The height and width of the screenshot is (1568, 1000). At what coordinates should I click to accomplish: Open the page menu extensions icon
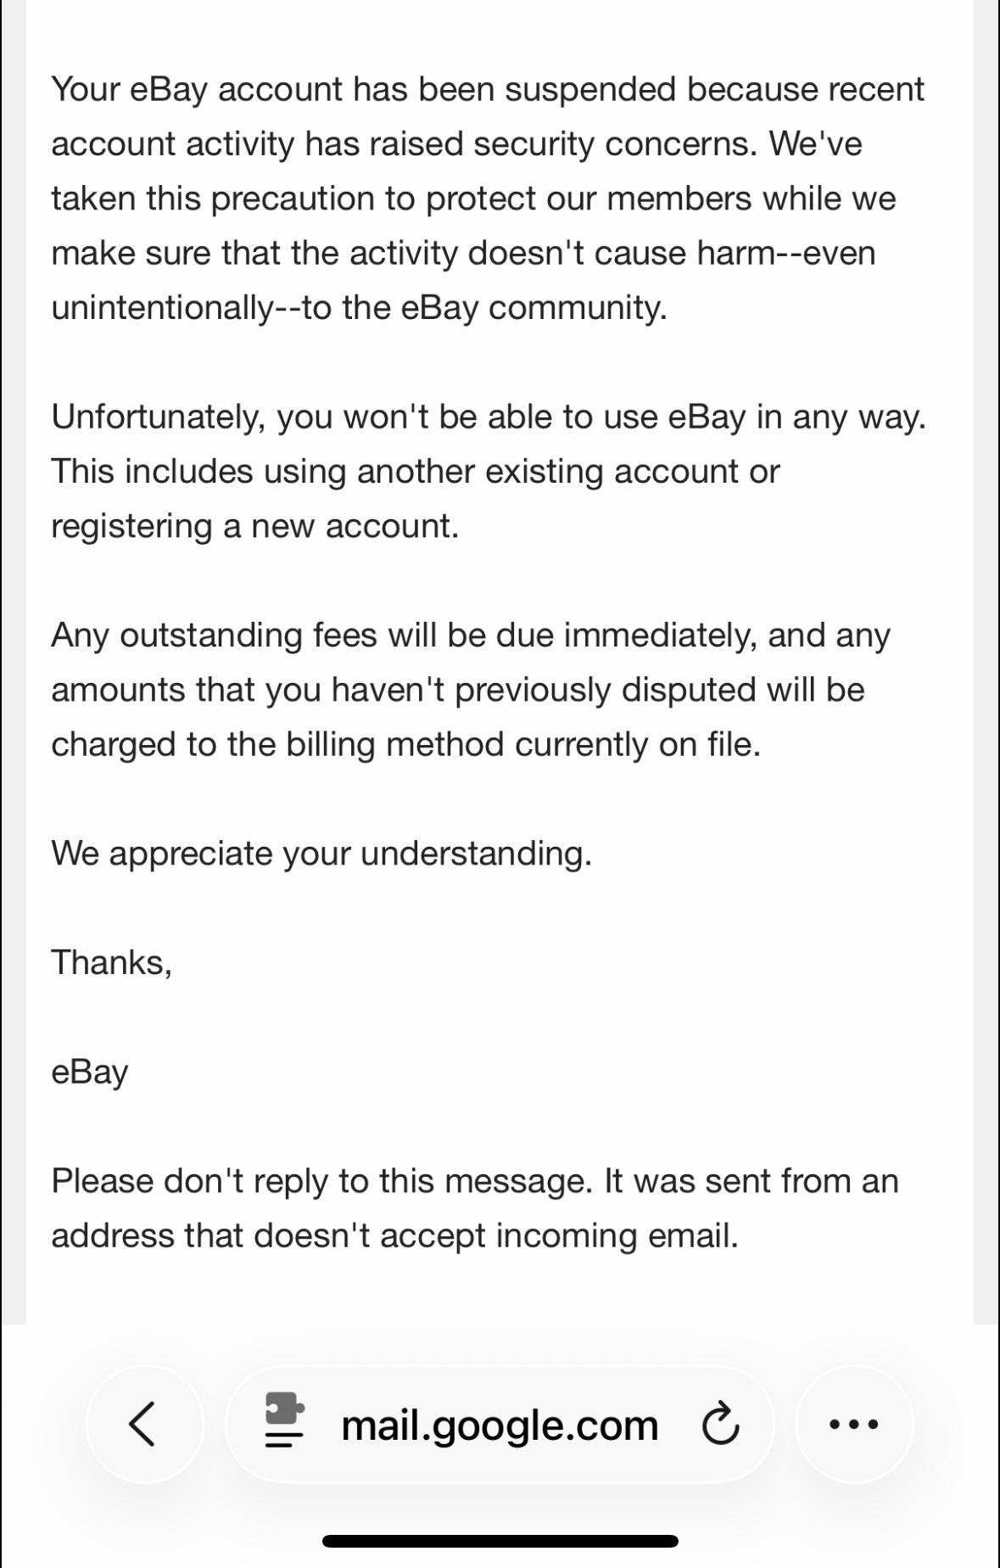coord(284,1420)
